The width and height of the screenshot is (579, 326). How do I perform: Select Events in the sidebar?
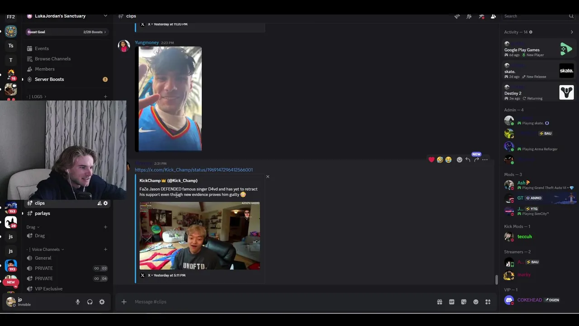pyautogui.click(x=67, y=48)
